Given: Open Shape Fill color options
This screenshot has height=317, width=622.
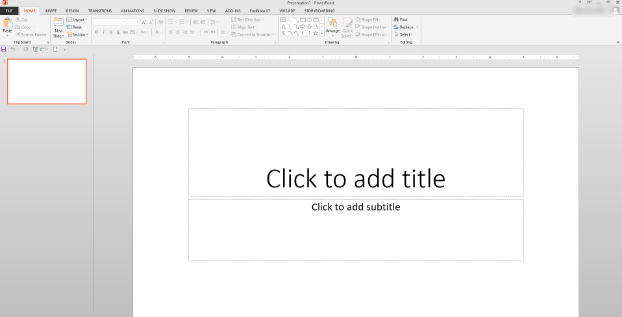Looking at the screenshot, I should 368,19.
